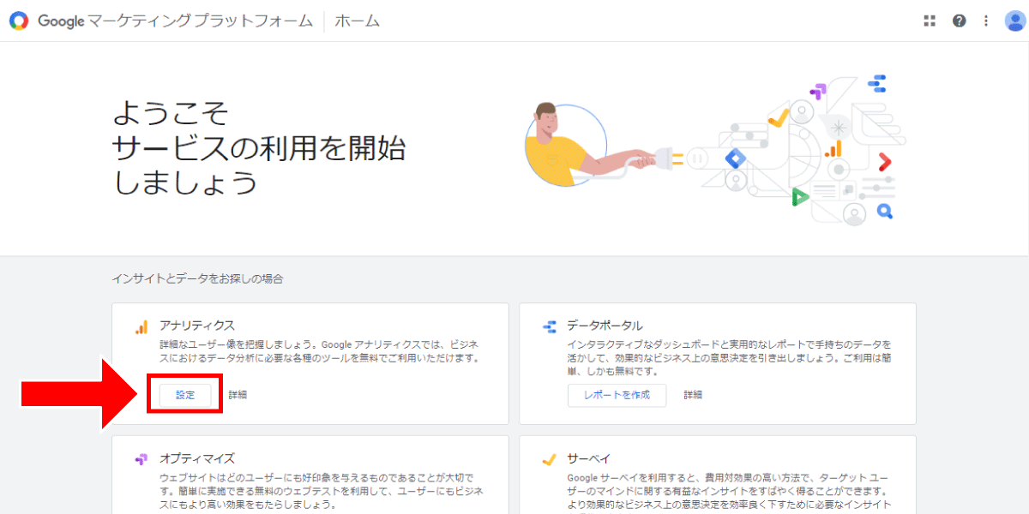Click the ホーム label in the header
Screen dimensions: 1029x514
357,21
